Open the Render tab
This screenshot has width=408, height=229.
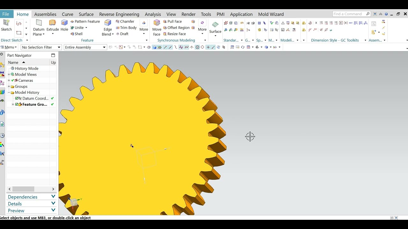pos(188,14)
